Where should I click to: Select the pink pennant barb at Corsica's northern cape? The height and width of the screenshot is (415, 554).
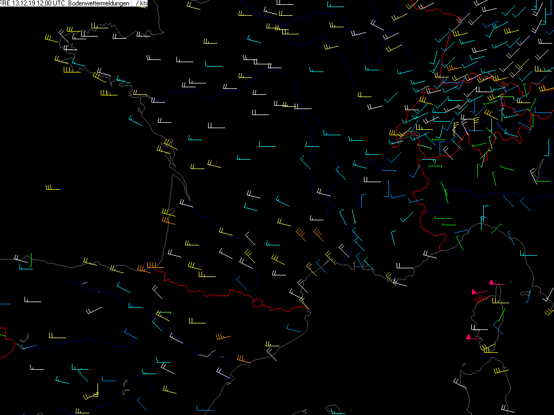click(x=492, y=282)
